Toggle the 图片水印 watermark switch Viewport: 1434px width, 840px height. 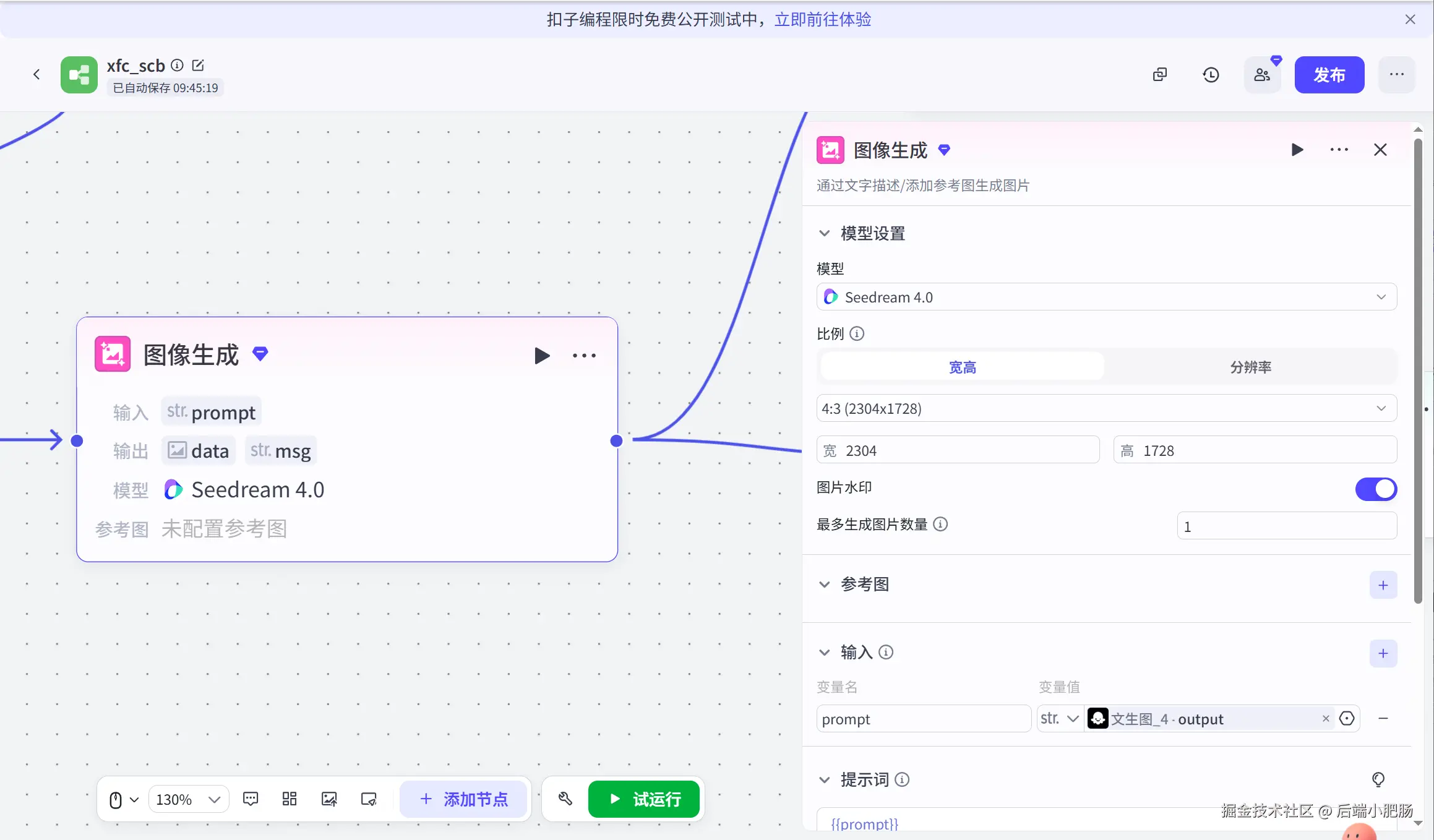click(x=1376, y=489)
